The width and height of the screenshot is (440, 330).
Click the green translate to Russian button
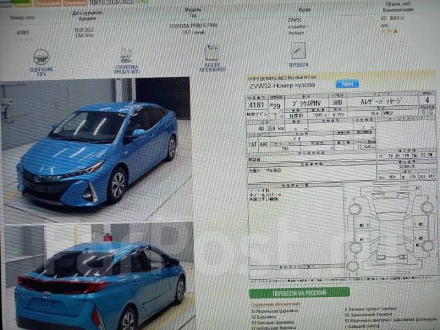tap(299, 293)
